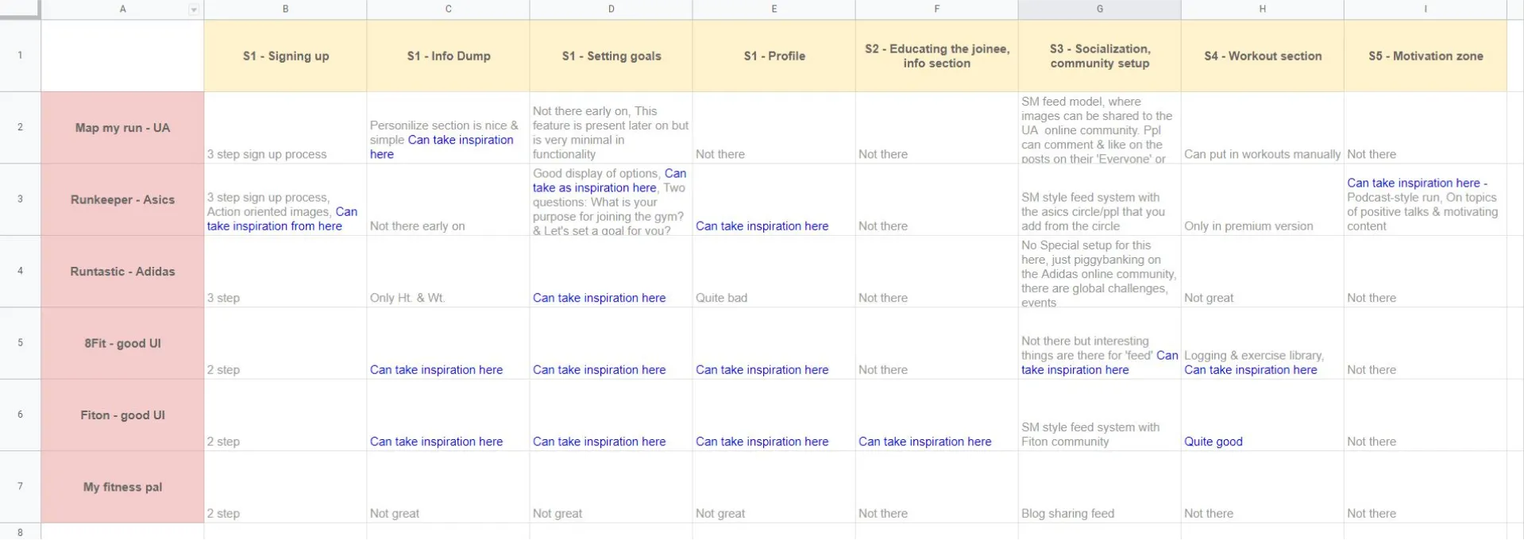Select the 'Map my run - UA' row label
This screenshot has width=1524, height=540.
tap(122, 128)
